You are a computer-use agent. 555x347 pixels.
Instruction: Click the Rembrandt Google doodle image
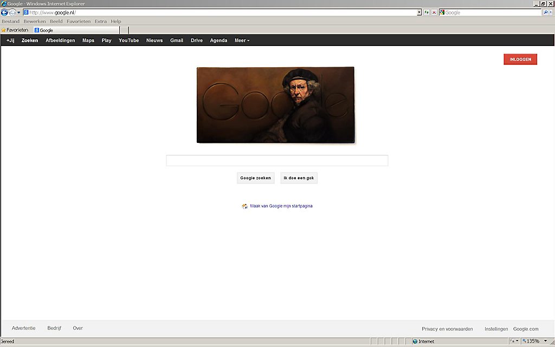pos(275,105)
